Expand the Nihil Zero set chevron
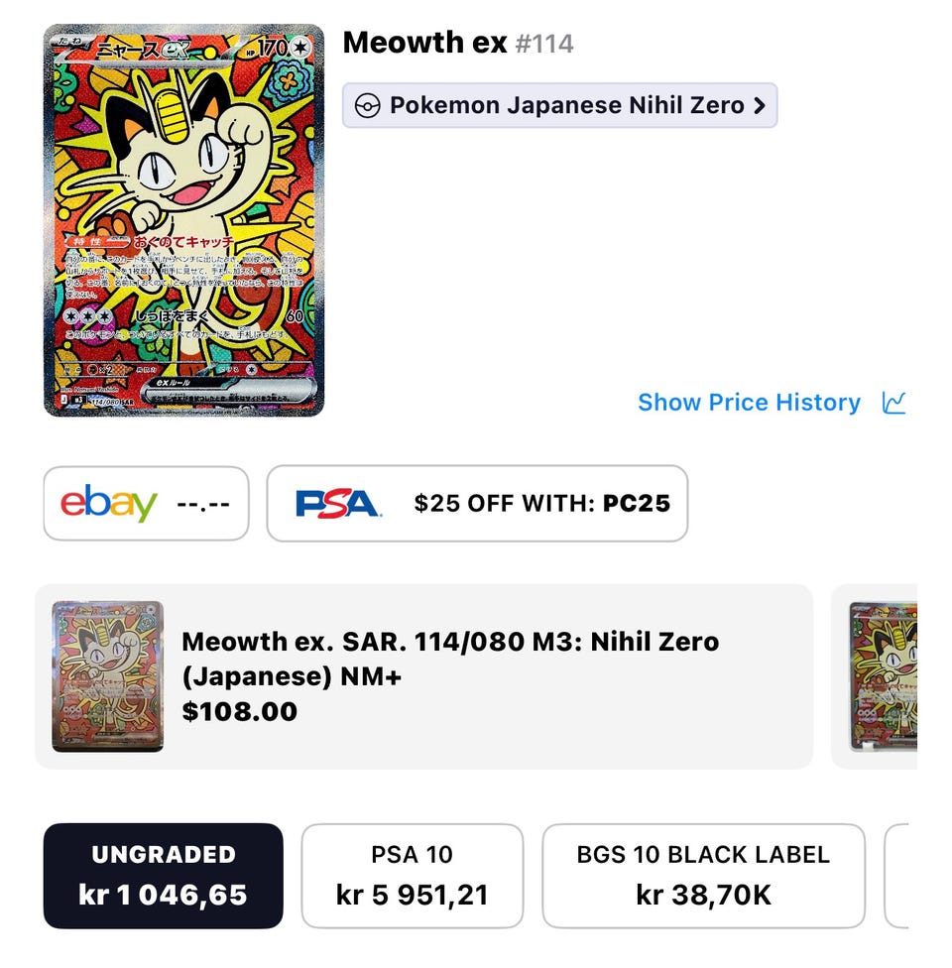This screenshot has height=968, width=952. (x=760, y=106)
